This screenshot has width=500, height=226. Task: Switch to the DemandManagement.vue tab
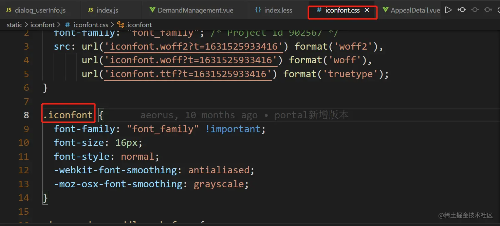click(196, 10)
